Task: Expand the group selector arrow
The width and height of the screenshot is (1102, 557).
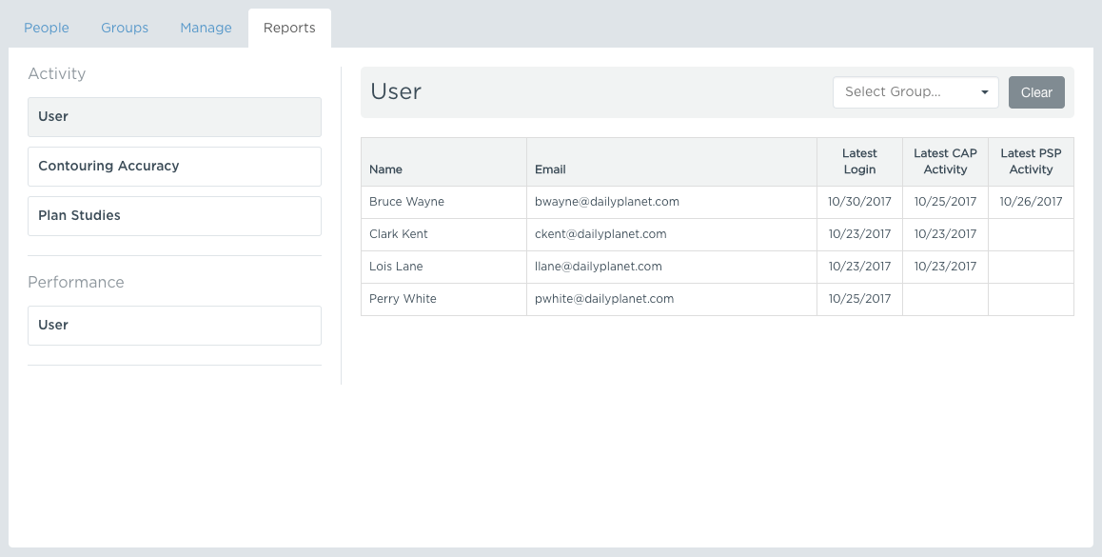Action: [x=985, y=91]
